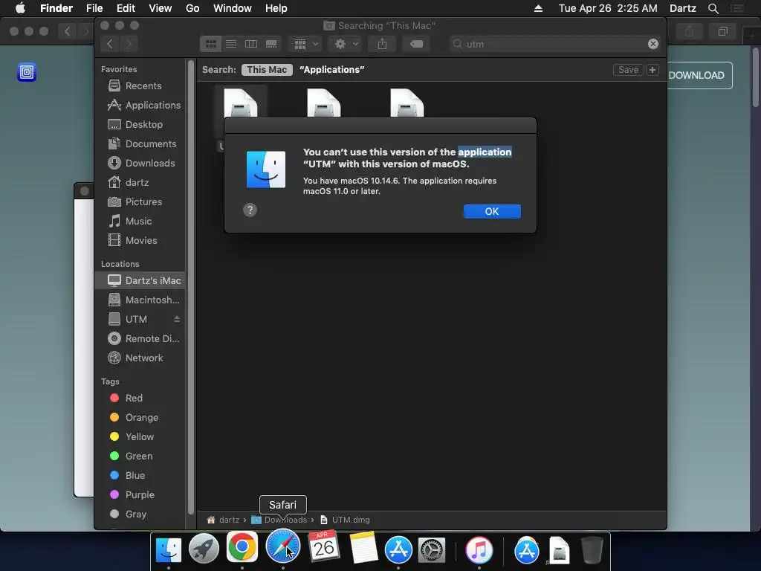This screenshot has height=571, width=761.
Task: Open Music in the sidebar
Action: coord(140,221)
